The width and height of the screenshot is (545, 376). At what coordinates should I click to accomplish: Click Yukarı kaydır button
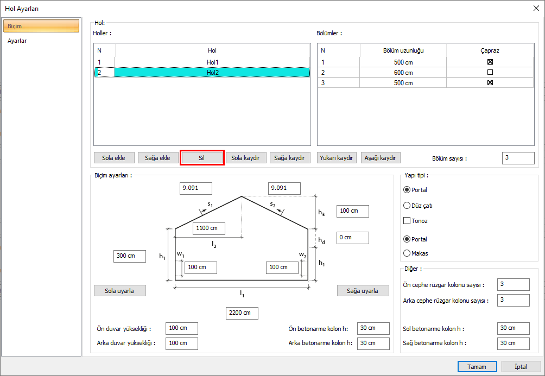click(x=337, y=158)
